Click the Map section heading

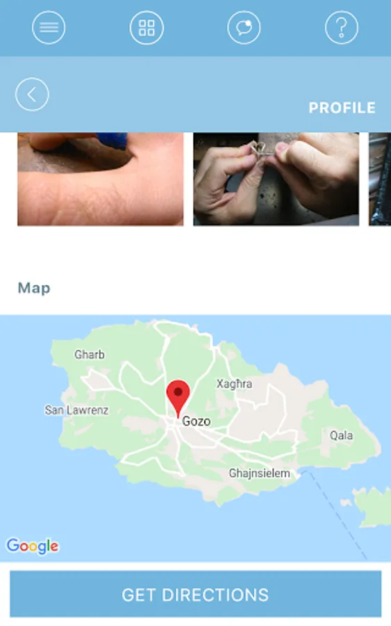coord(34,288)
